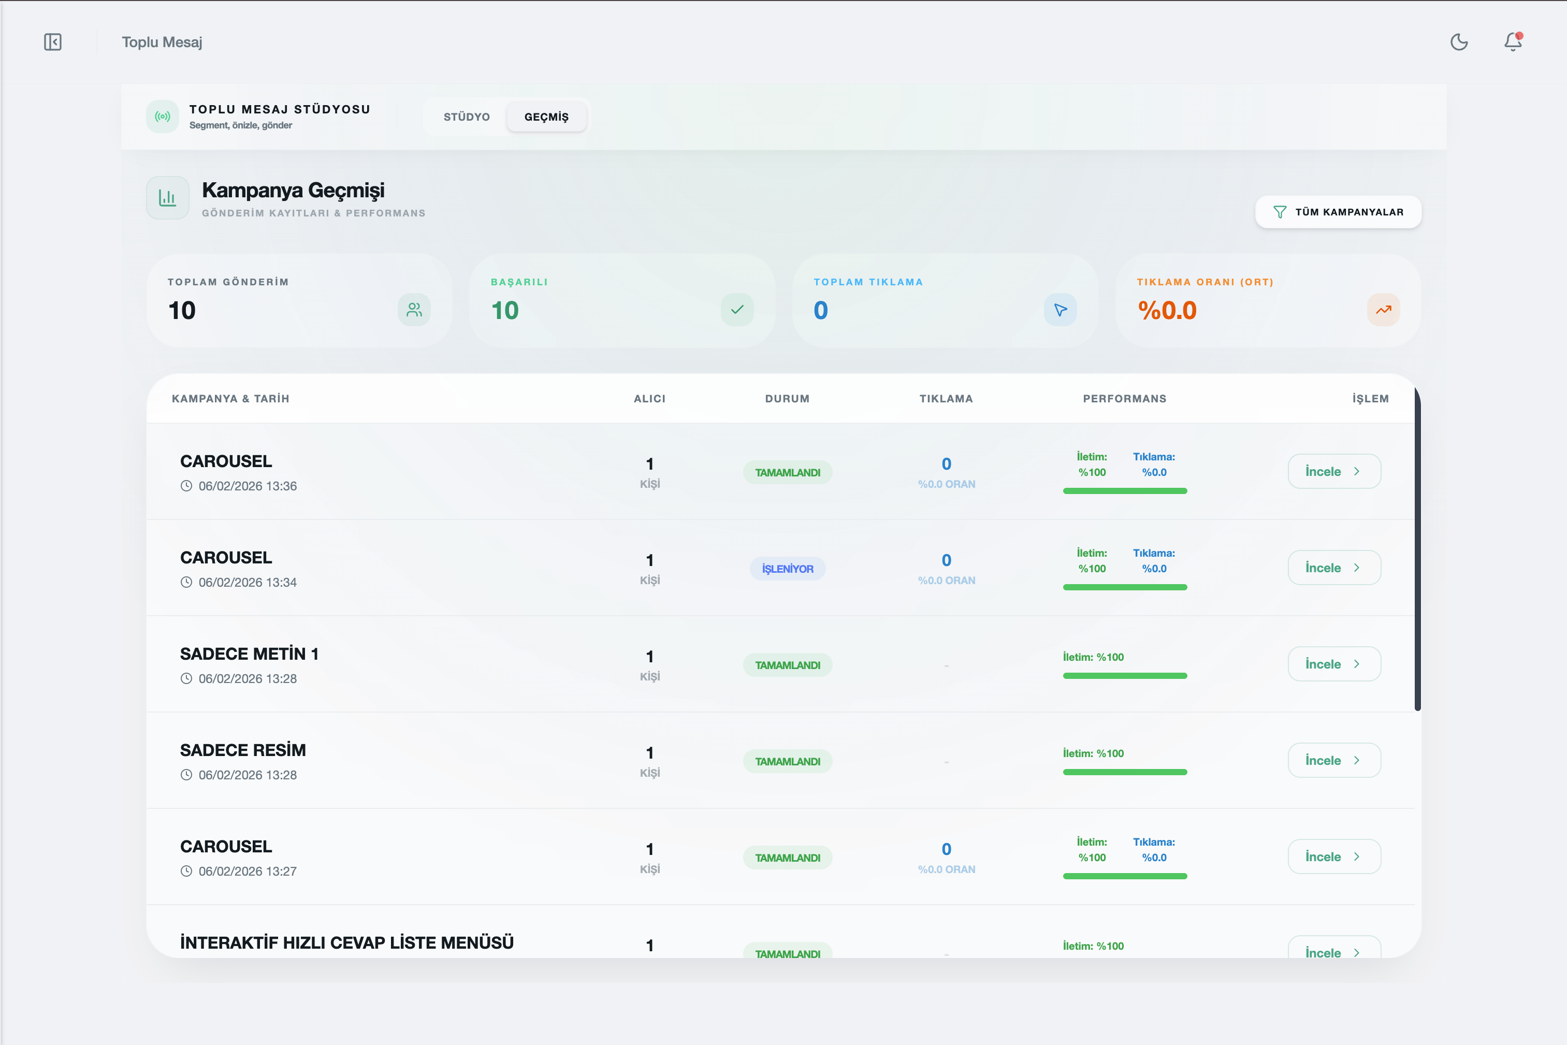The height and width of the screenshot is (1045, 1567).
Task: Click the users icon in Toplam Gönderim
Action: click(414, 310)
